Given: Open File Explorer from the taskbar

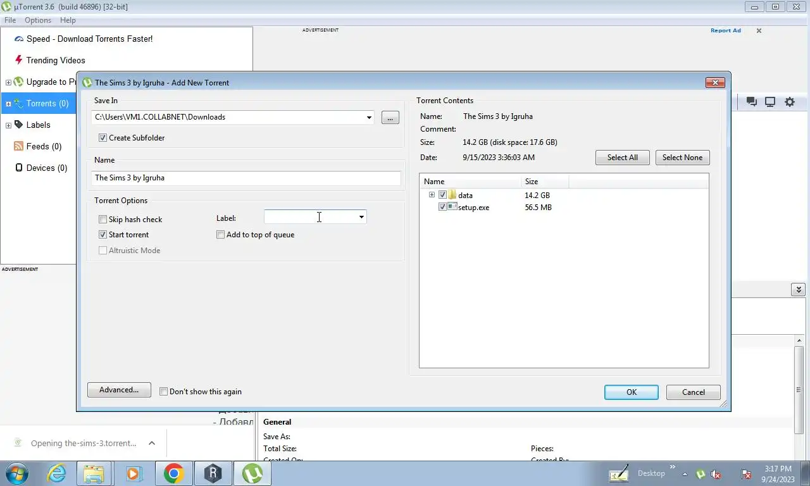Looking at the screenshot, I should [x=94, y=473].
